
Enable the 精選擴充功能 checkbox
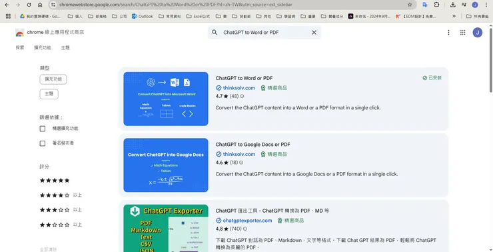coord(43,129)
